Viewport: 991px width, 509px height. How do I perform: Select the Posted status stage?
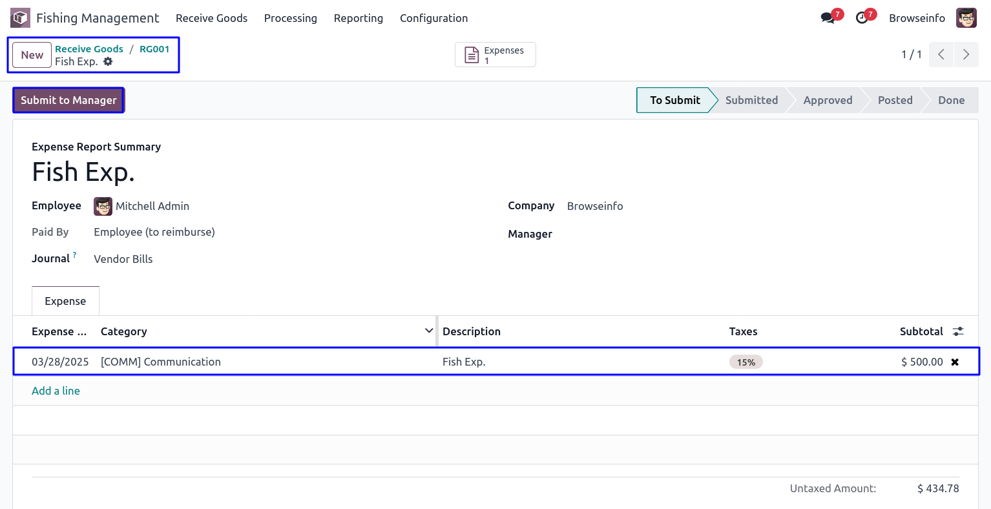click(895, 100)
